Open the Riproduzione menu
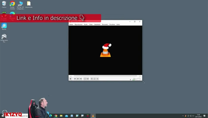This screenshot has height=118, width=208. [x=78, y=24]
